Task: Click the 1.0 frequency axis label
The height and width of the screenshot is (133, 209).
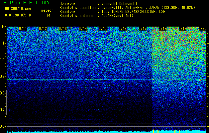Action: pyautogui.click(x=3, y=60)
